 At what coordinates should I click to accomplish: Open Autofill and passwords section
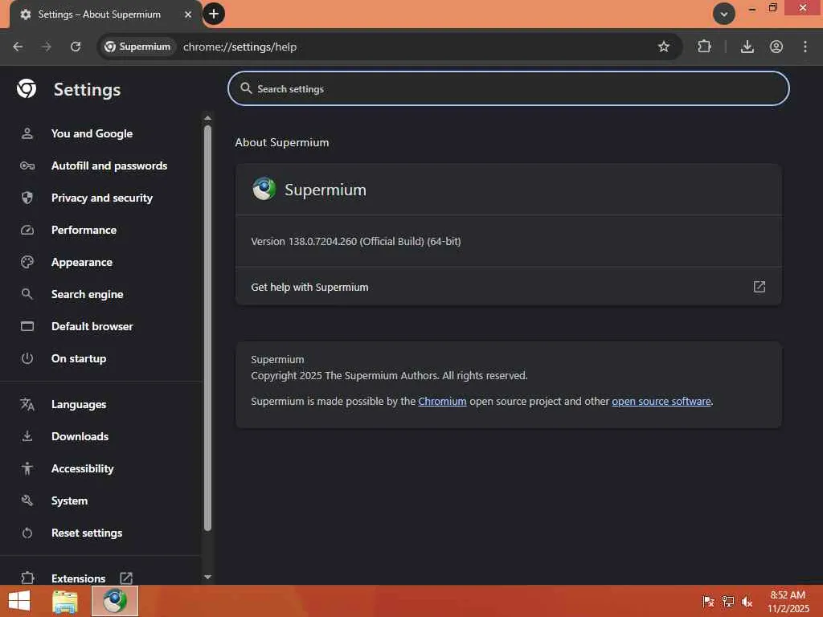[109, 165]
